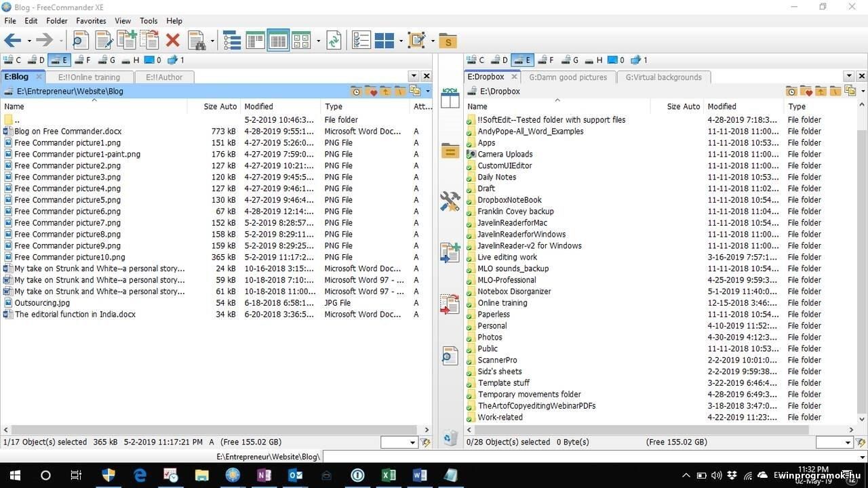Switch to the E:!!Author tab

pos(164,77)
